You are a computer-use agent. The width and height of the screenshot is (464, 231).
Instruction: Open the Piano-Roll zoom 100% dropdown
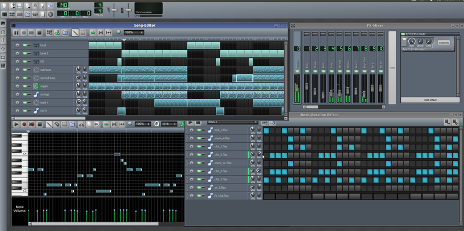pos(143,124)
